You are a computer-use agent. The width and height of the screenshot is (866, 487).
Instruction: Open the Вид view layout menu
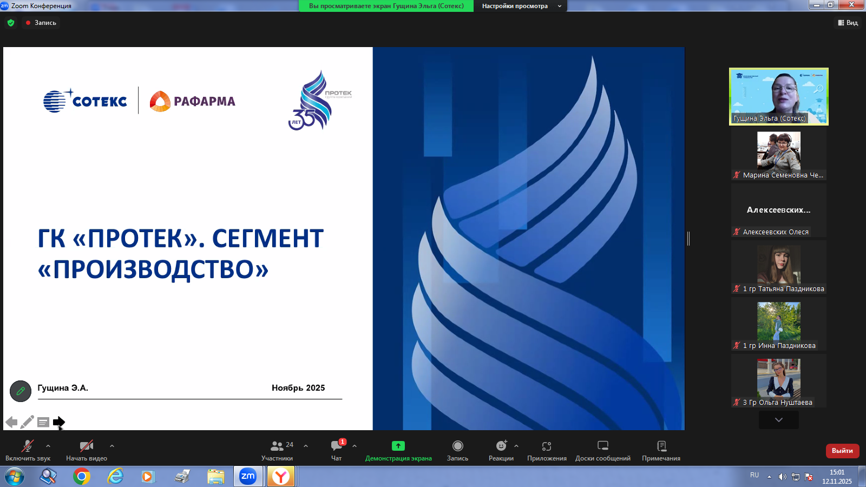[848, 23]
